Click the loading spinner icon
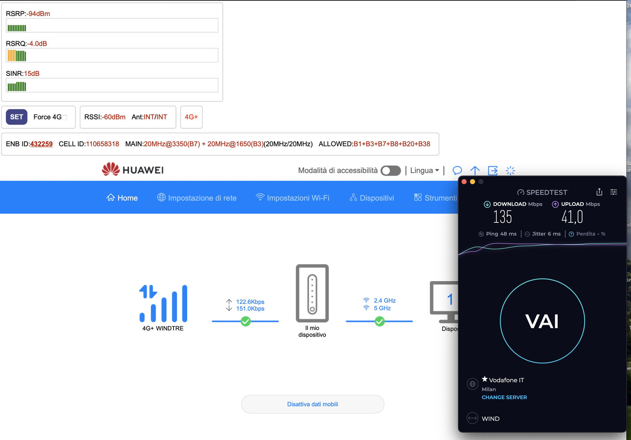 click(510, 170)
